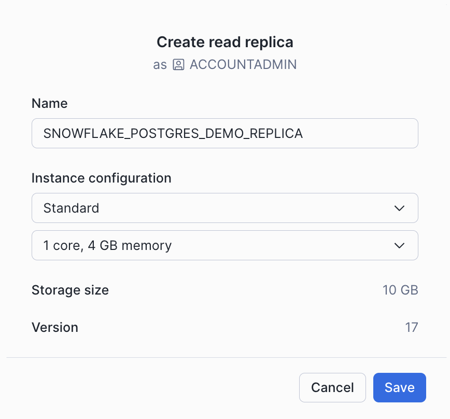Viewport: 450px width, 419px height.
Task: Click the word "as" before the role
Action: (x=160, y=65)
